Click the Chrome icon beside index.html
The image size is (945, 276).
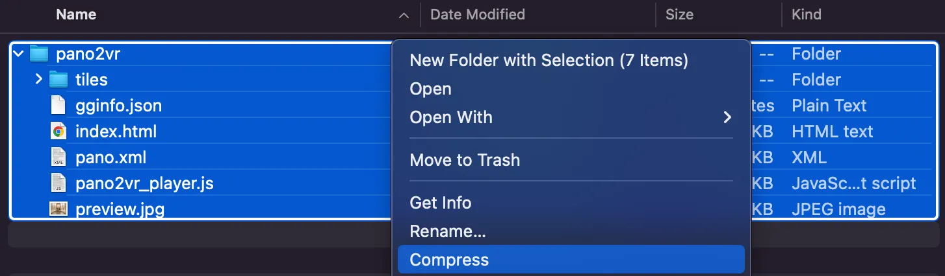click(x=58, y=132)
